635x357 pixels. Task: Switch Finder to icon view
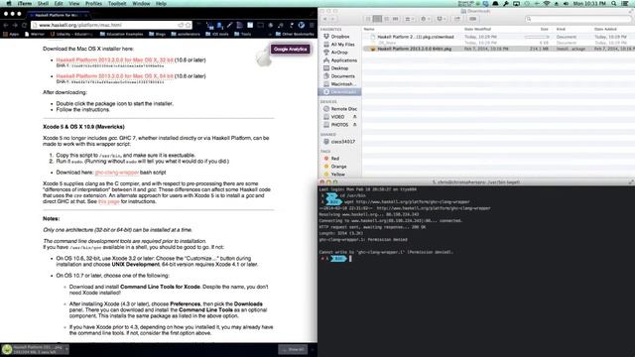click(x=368, y=19)
